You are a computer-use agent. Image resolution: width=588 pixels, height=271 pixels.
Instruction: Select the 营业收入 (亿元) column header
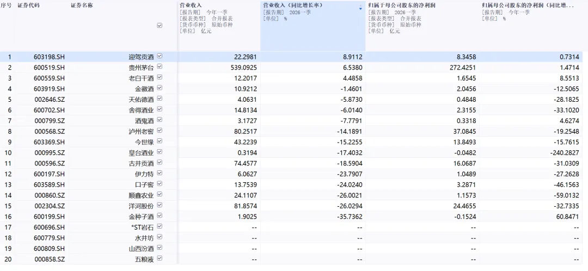click(219, 26)
